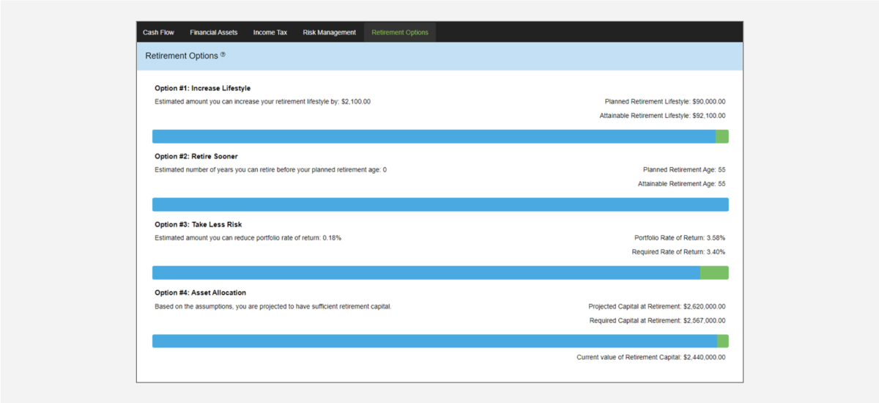Click green segment of Asset Allocation bar
The height and width of the screenshot is (403, 879).
point(723,341)
